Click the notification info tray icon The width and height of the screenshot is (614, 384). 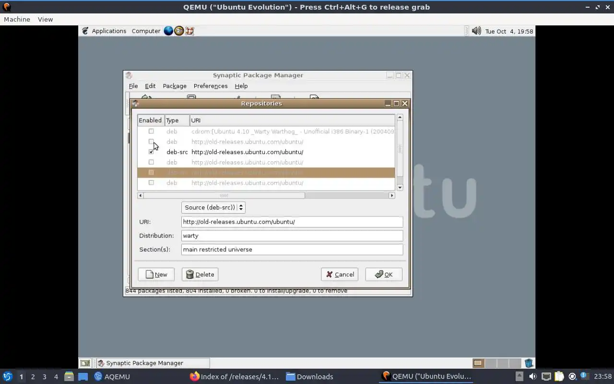584,376
